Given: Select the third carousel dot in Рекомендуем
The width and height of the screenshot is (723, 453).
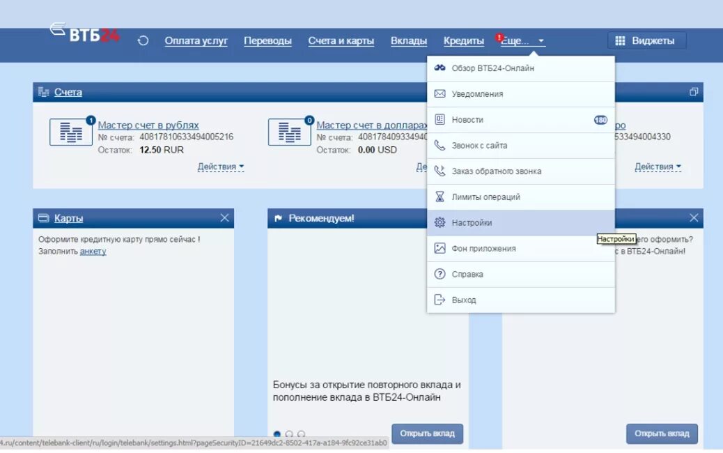Looking at the screenshot, I should pos(301,434).
